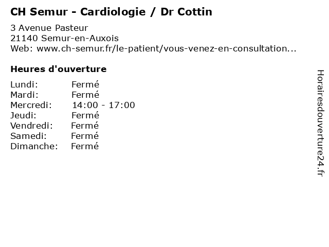Click the Samedi day label
329x247 pixels.
click(x=28, y=136)
